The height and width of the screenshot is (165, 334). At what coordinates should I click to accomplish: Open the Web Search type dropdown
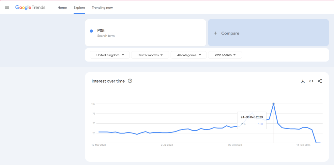(x=225, y=55)
